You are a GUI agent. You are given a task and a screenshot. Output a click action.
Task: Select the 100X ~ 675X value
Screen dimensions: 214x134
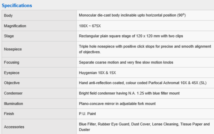90,26
